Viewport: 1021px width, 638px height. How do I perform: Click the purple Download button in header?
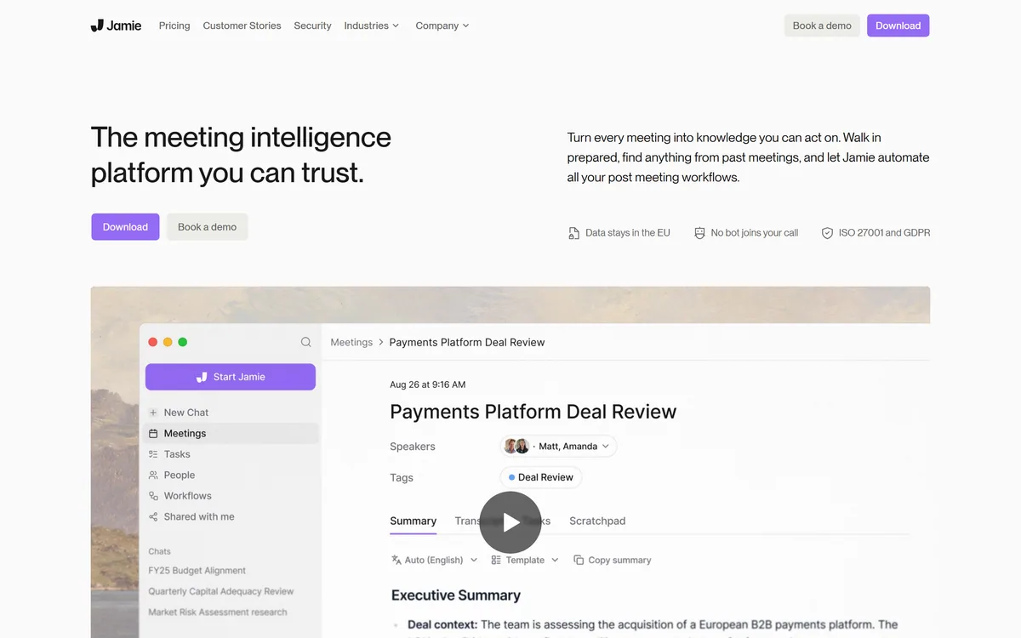898,26
